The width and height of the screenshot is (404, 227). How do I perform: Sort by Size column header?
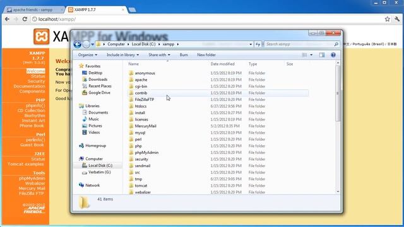click(290, 64)
